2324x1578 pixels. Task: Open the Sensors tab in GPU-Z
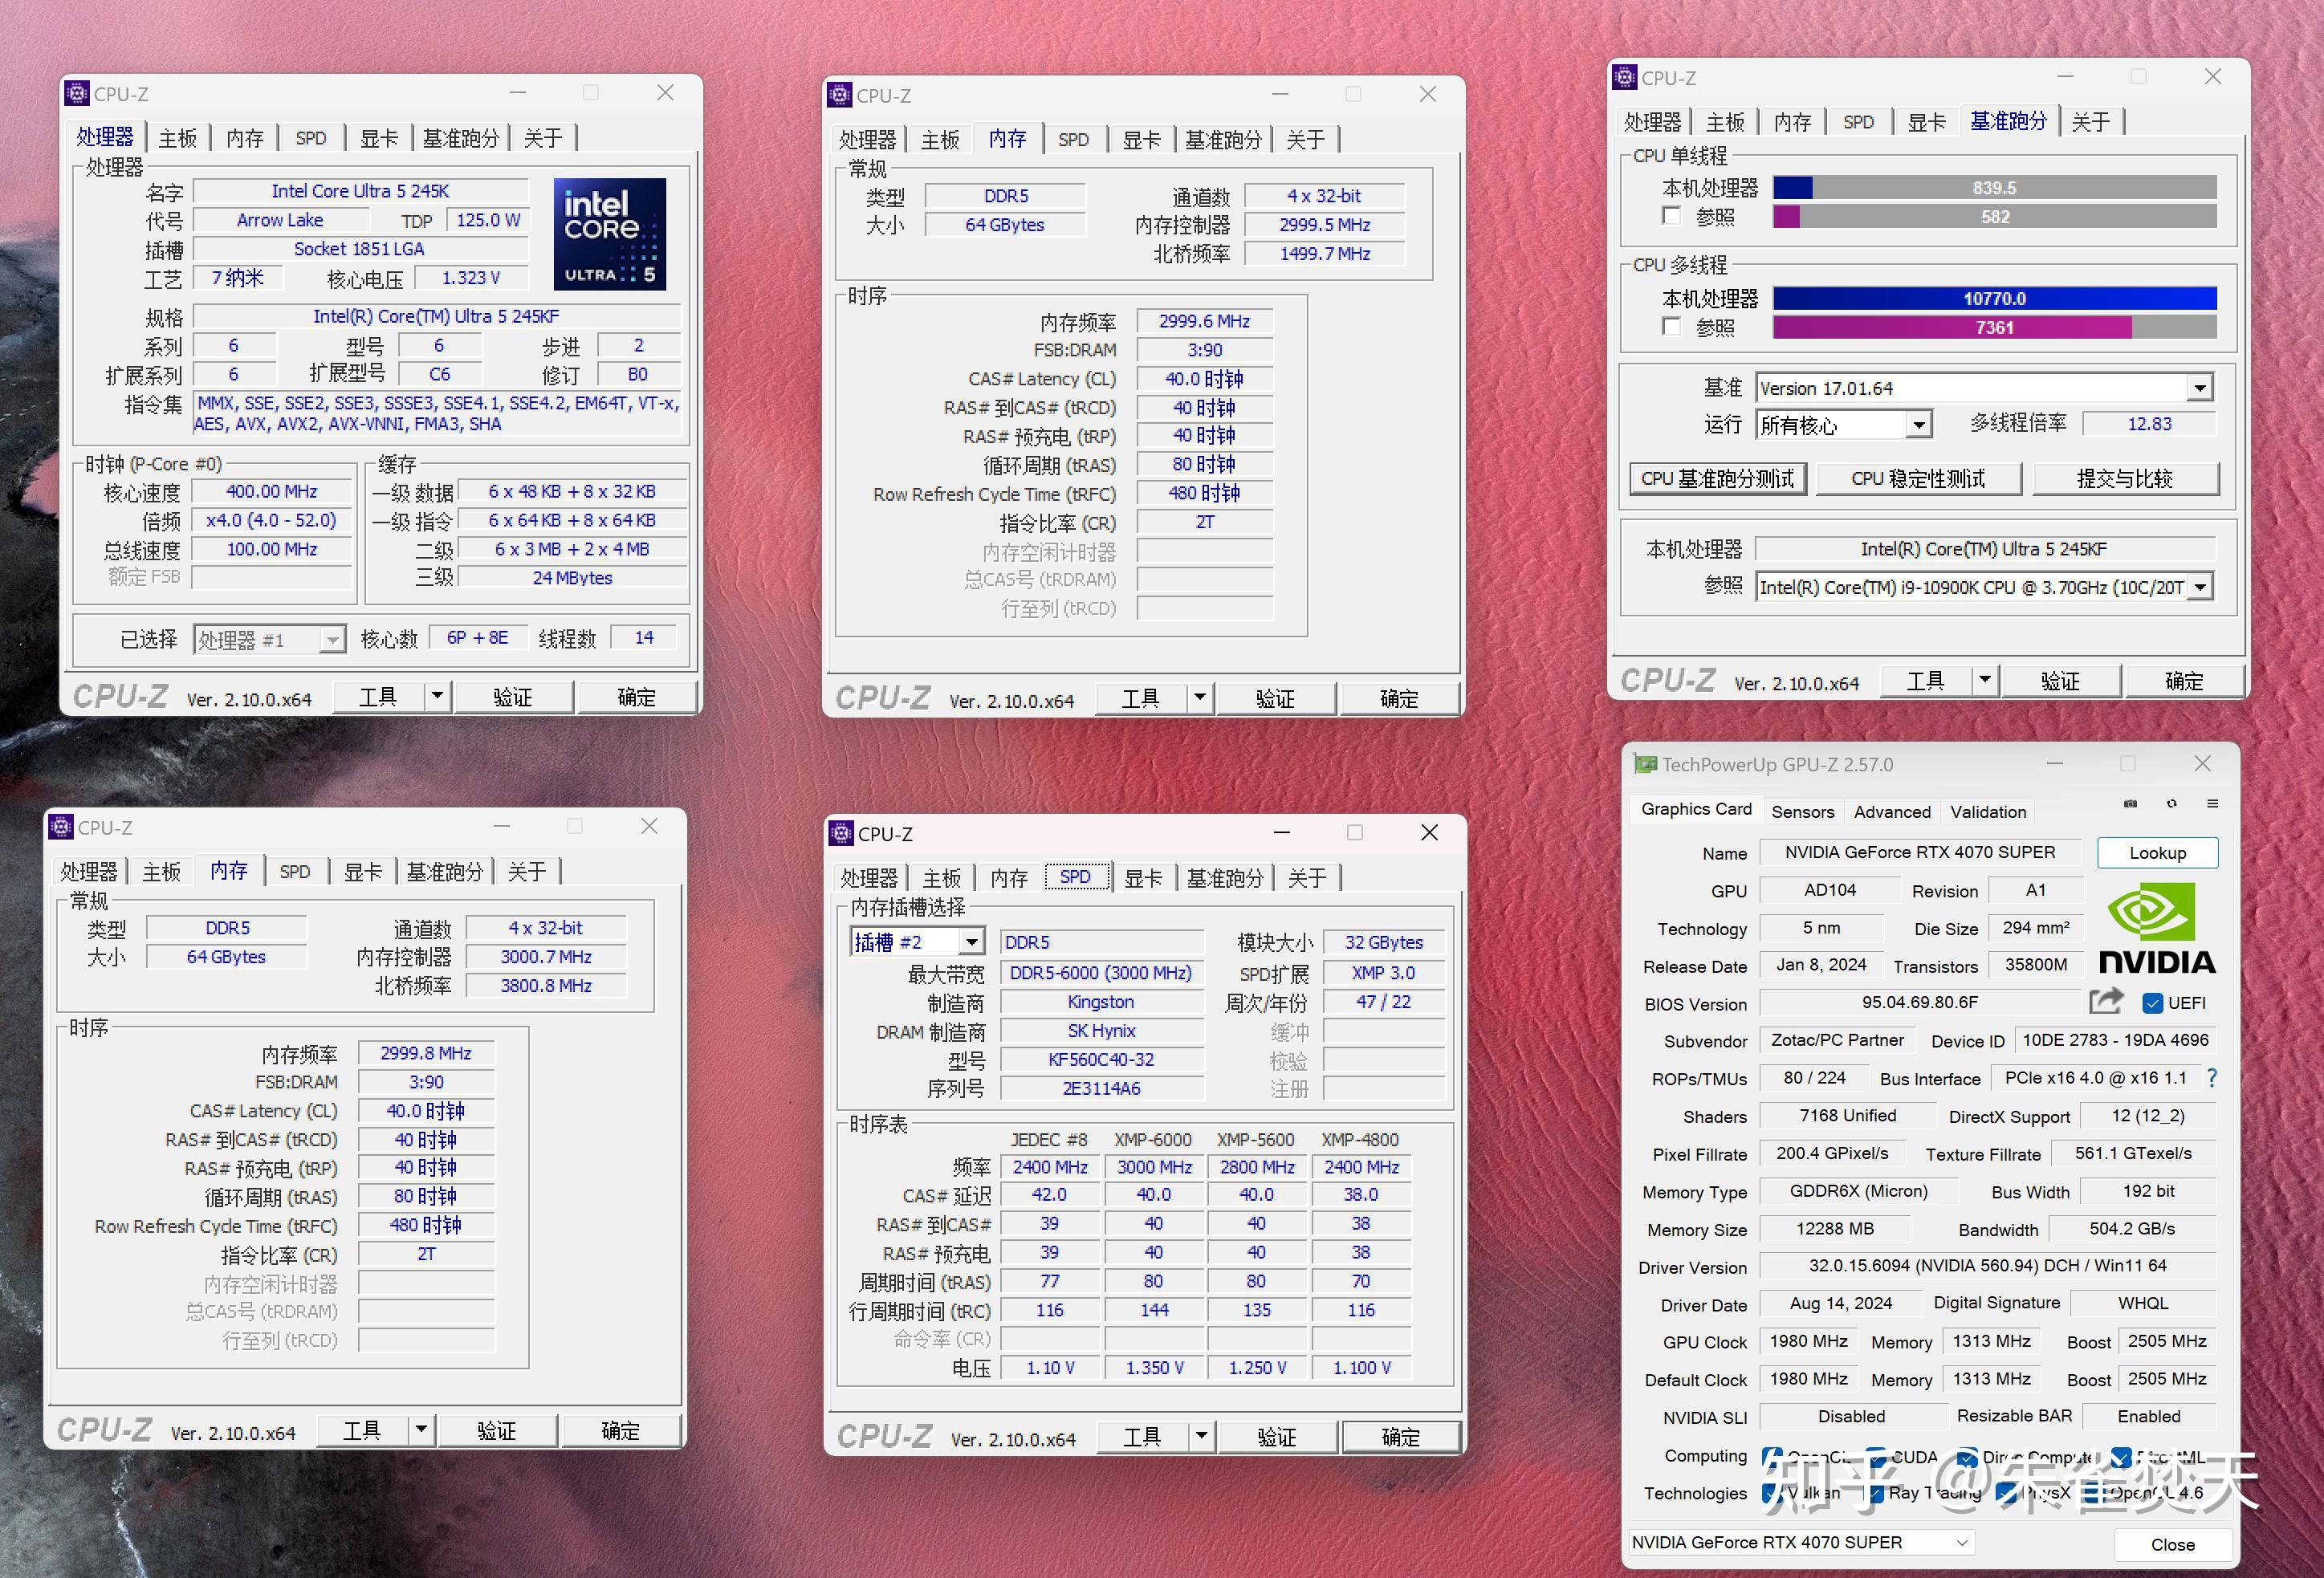click(1802, 812)
